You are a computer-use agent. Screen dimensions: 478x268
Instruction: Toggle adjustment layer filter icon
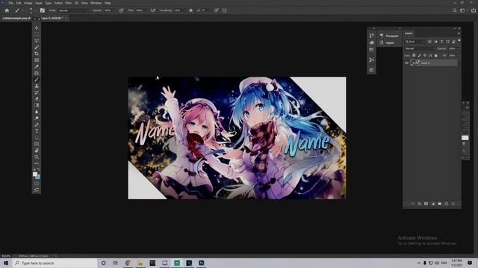click(x=435, y=42)
